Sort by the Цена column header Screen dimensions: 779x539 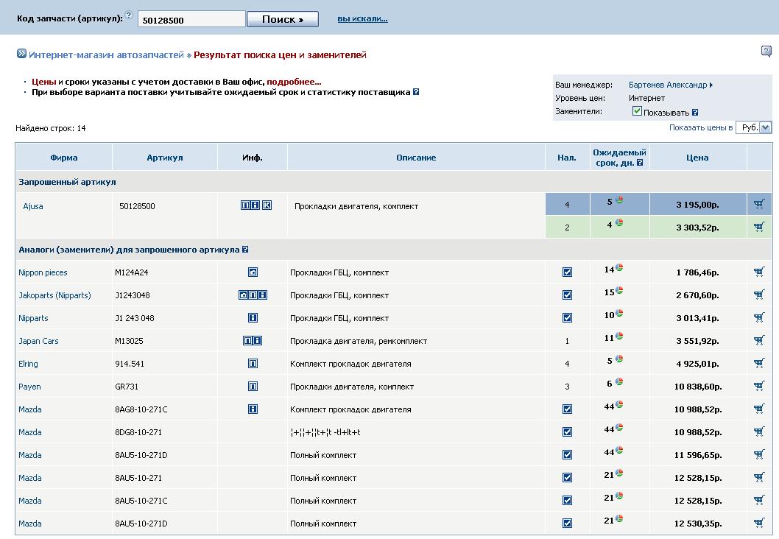(697, 158)
